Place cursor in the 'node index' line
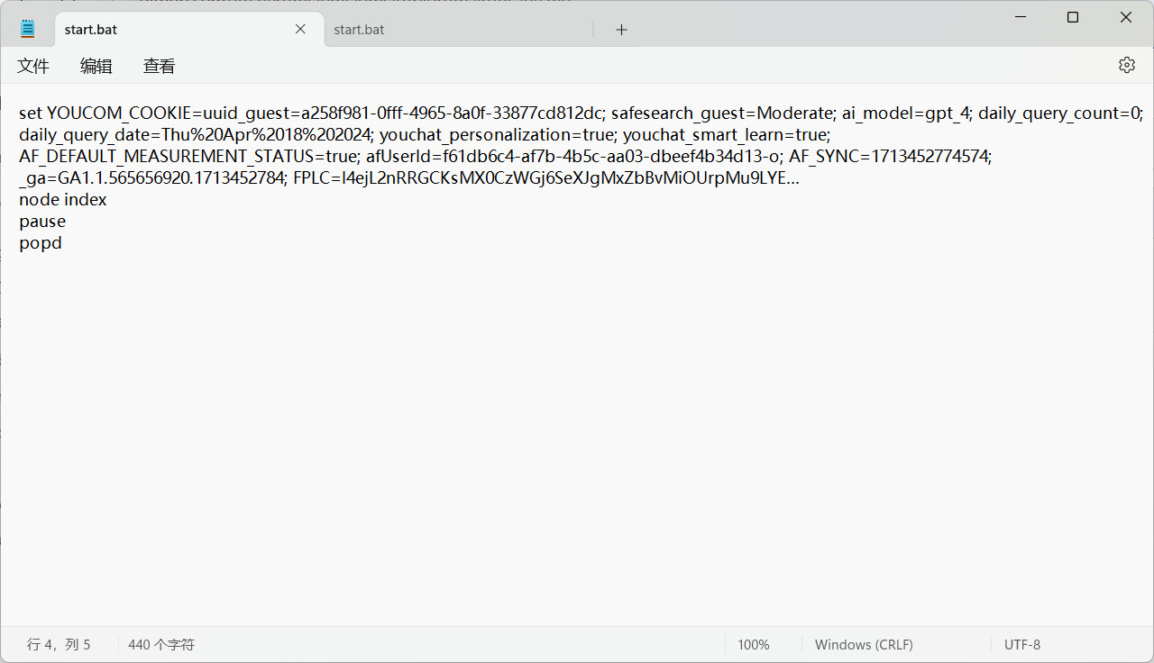Image resolution: width=1154 pixels, height=663 pixels. (x=63, y=200)
